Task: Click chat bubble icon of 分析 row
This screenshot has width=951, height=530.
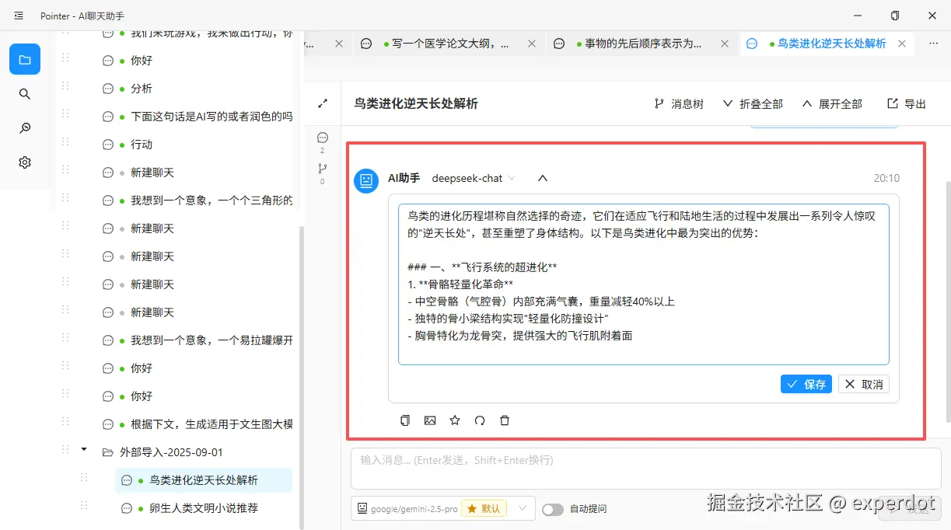Action: (x=108, y=89)
